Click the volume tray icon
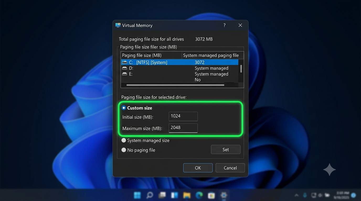The height and width of the screenshot is (201, 361). point(320,195)
